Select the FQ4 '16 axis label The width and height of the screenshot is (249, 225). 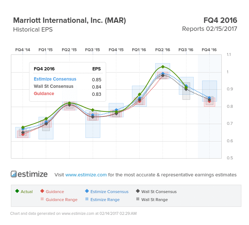tap(209, 50)
